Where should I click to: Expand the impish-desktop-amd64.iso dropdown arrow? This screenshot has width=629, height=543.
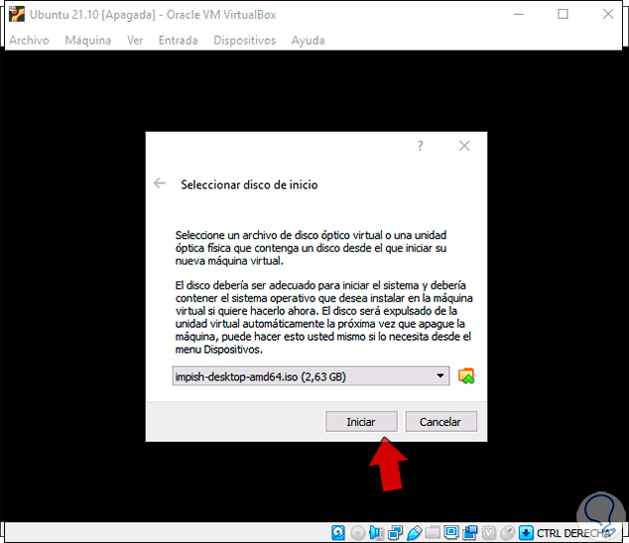pos(440,376)
